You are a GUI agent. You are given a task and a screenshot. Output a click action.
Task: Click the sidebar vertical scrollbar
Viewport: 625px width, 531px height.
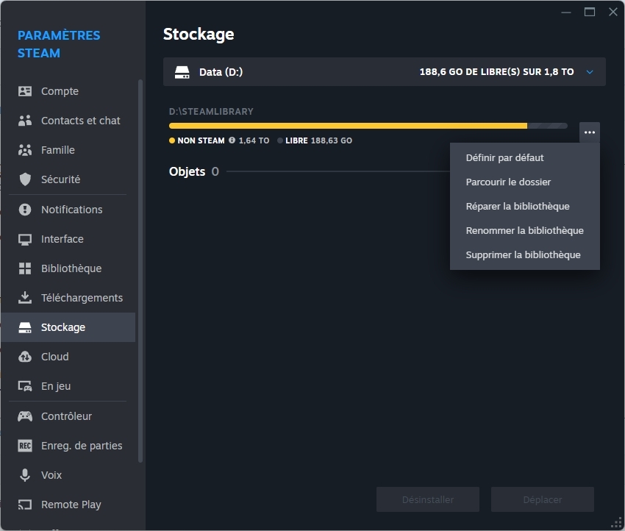(x=140, y=271)
